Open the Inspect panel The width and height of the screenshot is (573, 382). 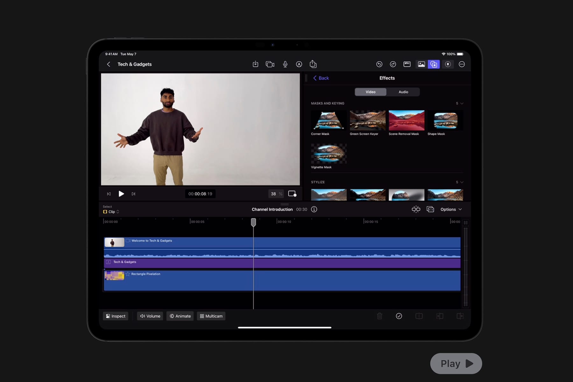(116, 316)
